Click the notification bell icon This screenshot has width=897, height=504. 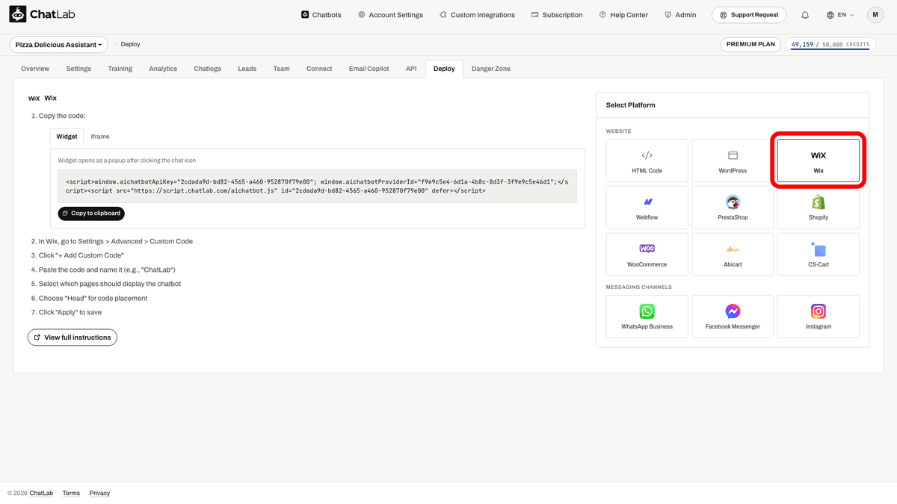pos(805,15)
